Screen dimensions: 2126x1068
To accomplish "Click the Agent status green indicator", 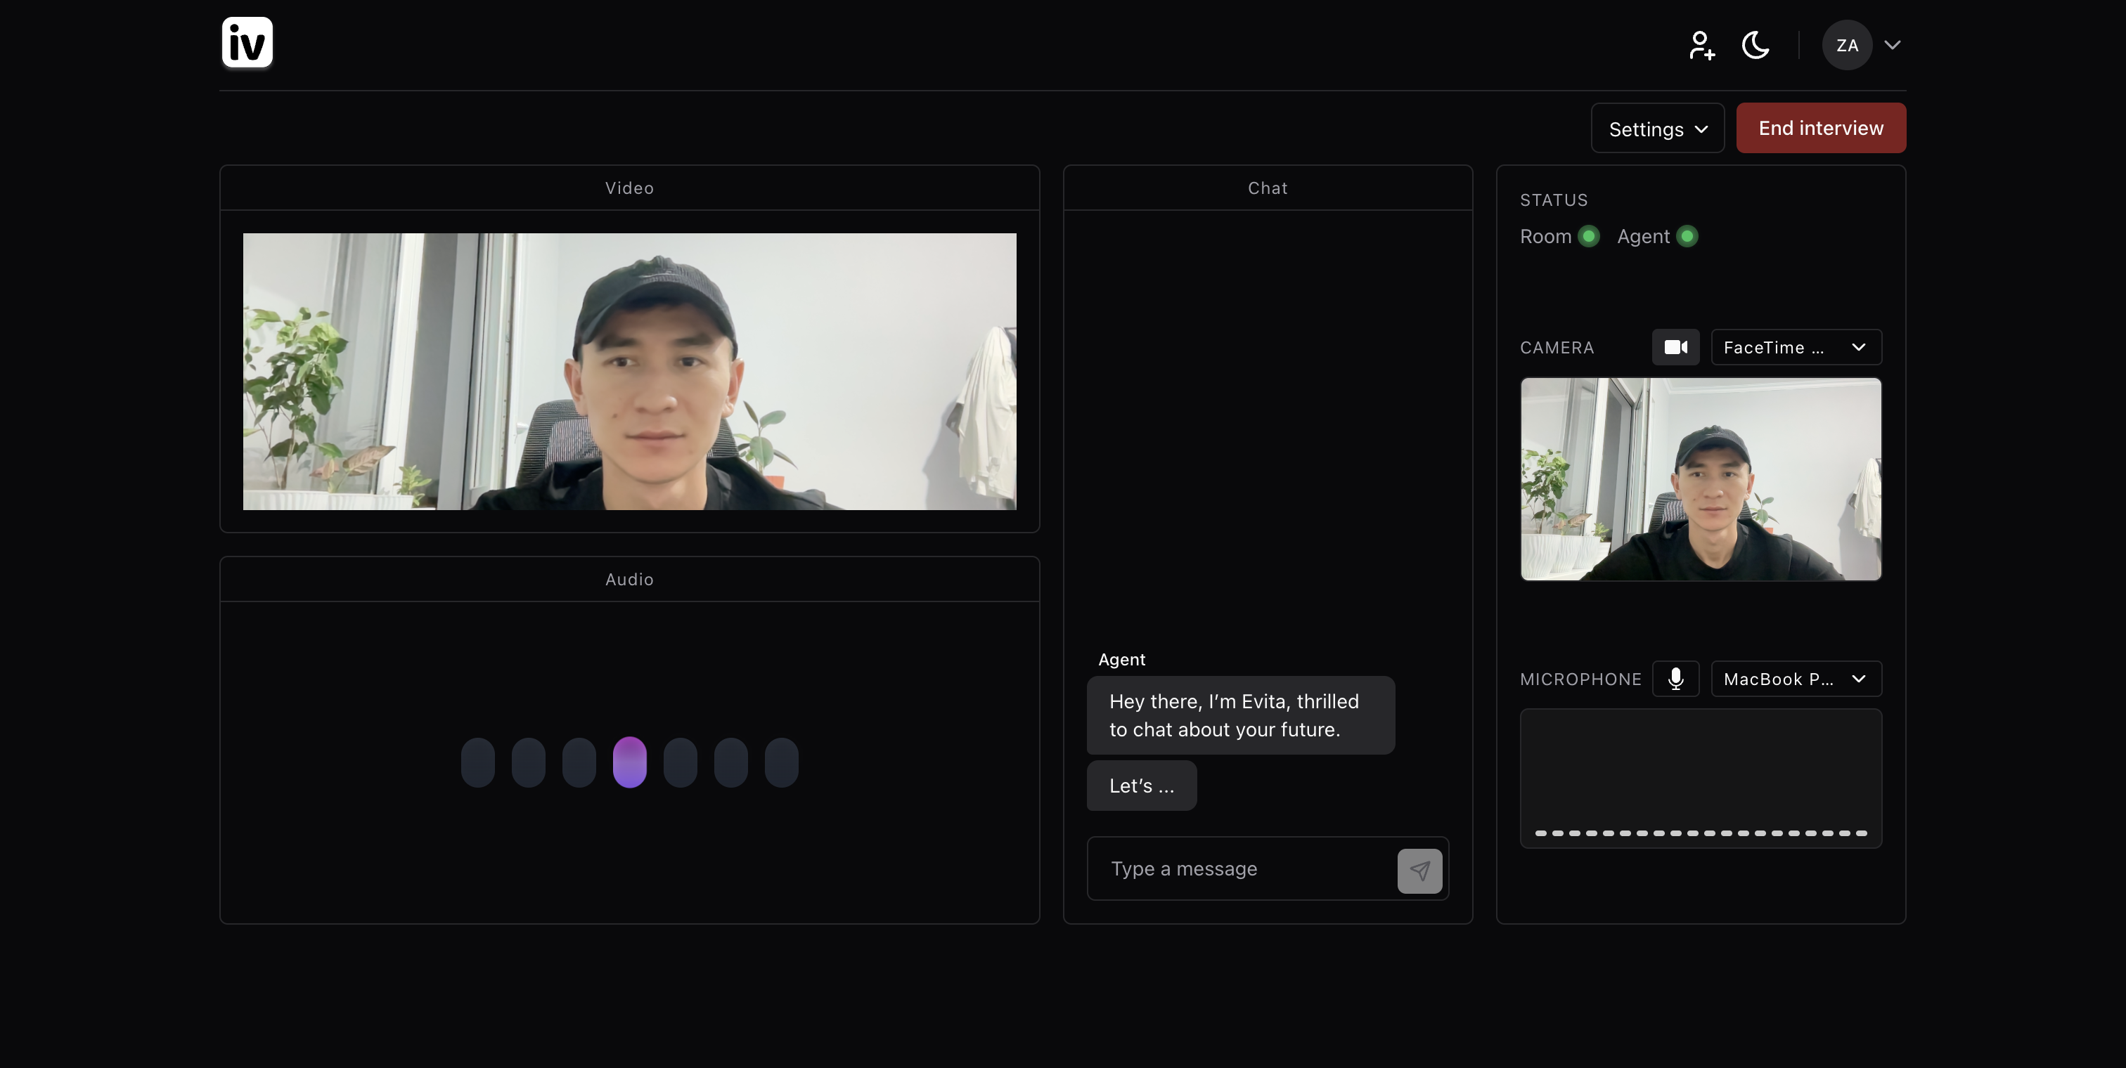I will coord(1687,237).
